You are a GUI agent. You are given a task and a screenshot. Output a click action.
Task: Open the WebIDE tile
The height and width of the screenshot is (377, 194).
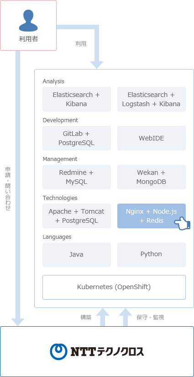pos(152,138)
